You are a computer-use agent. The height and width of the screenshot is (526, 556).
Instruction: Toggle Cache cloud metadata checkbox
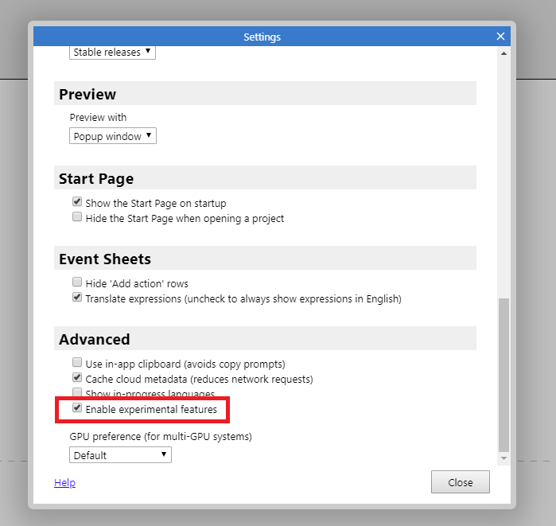click(x=77, y=377)
